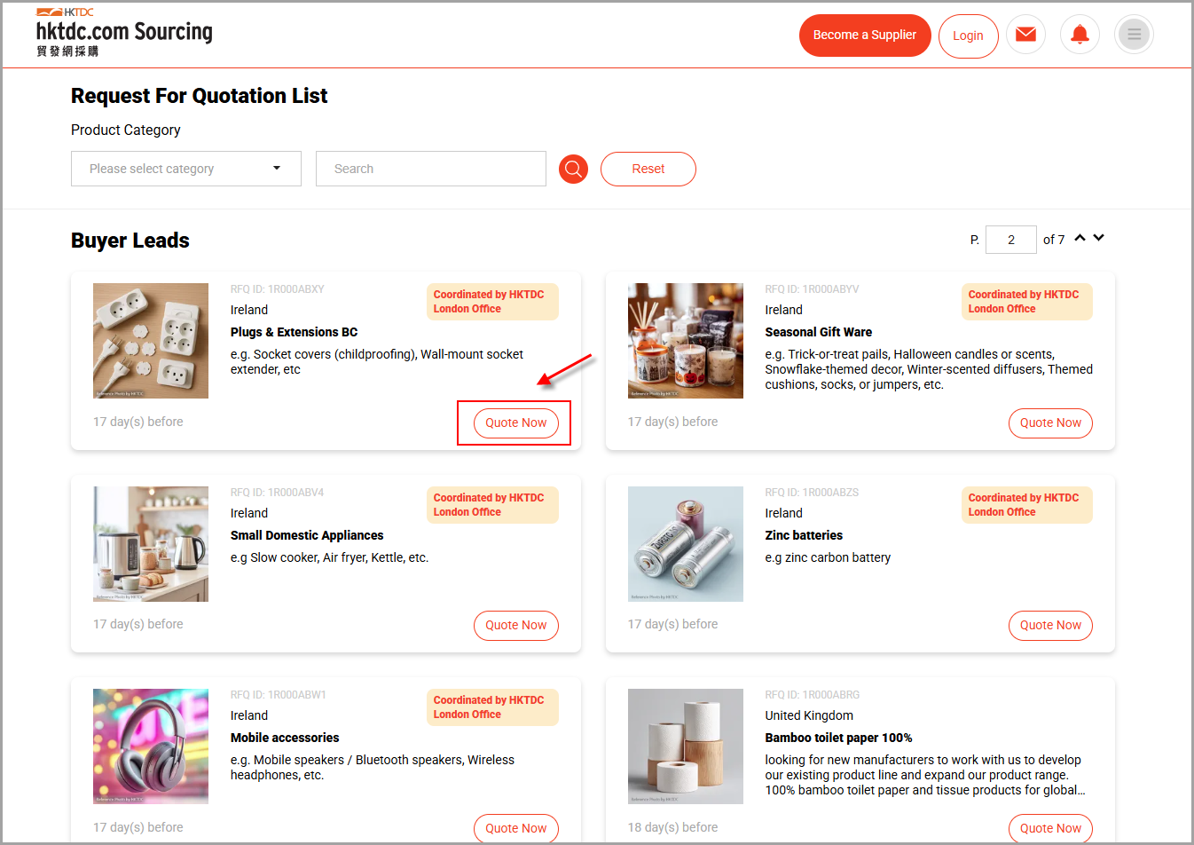Quote Now for Bamboo toilet paper
Viewport: 1194px width, 845px height.
point(1050,828)
